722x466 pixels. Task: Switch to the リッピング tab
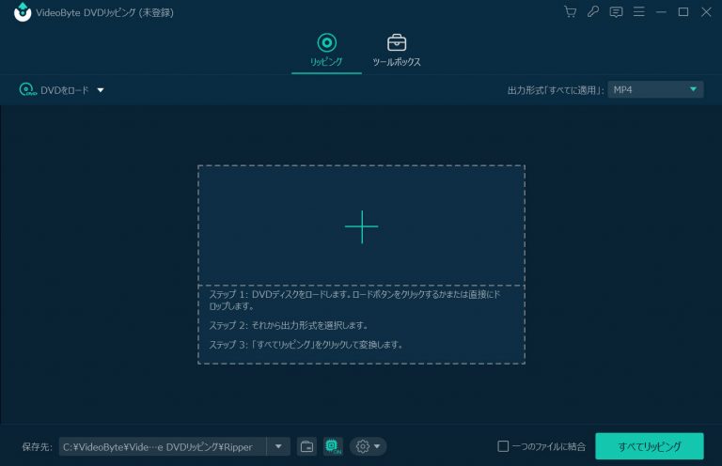326,50
